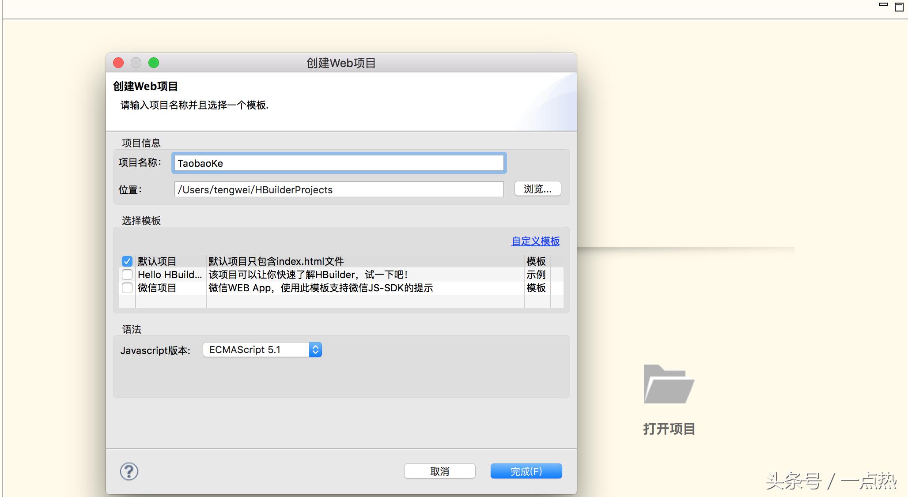Click the open project folder icon
The height and width of the screenshot is (497, 908).
pyautogui.click(x=669, y=384)
